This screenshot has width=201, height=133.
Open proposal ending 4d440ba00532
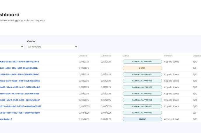click(x=20, y=106)
